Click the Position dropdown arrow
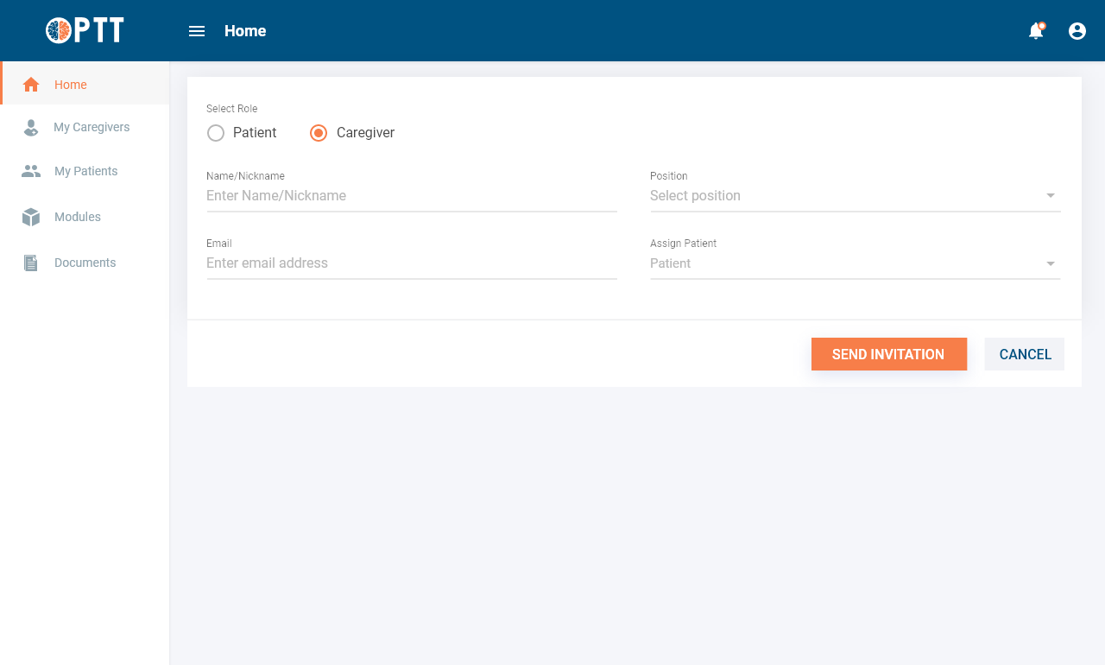This screenshot has width=1105, height=665. [x=1051, y=196]
